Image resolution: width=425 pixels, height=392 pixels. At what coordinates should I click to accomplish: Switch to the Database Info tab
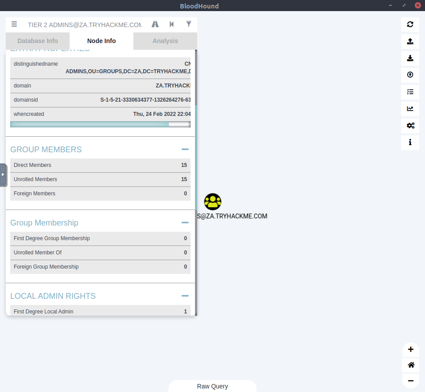[x=38, y=41]
